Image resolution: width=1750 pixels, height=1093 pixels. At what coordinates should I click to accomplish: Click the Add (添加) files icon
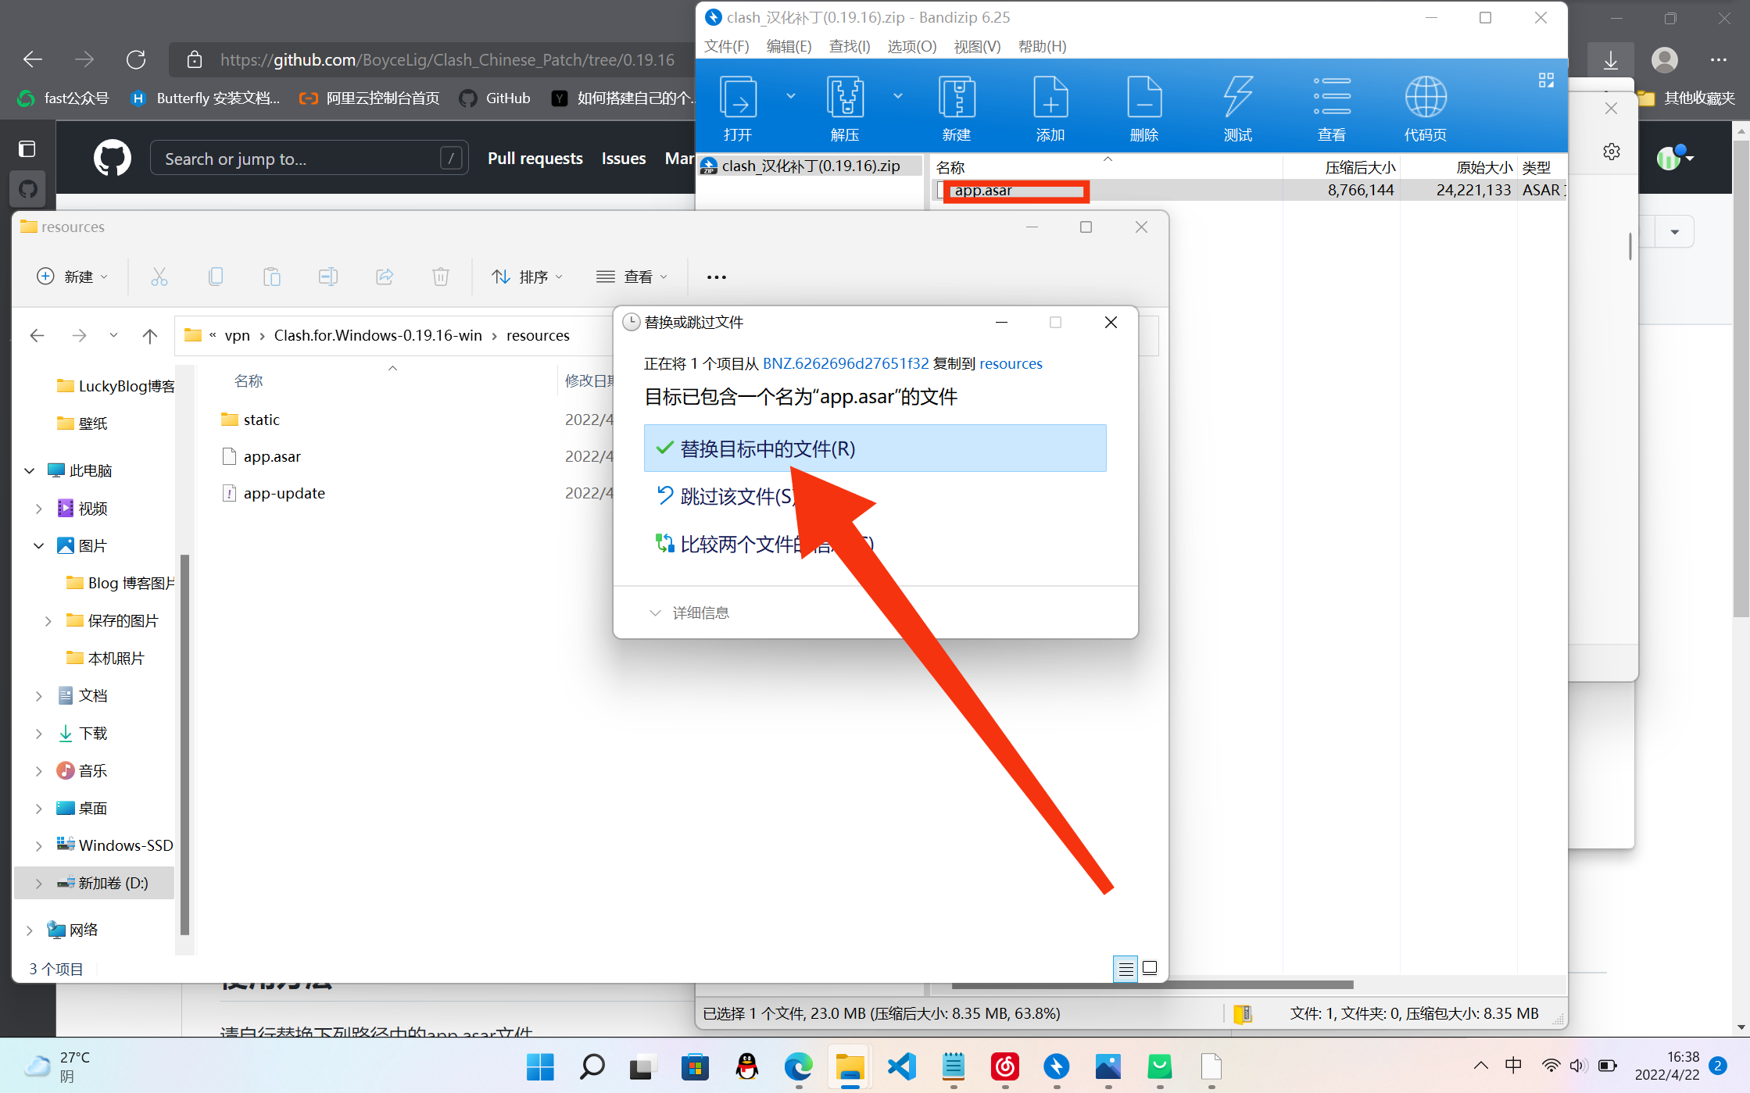pos(1050,98)
